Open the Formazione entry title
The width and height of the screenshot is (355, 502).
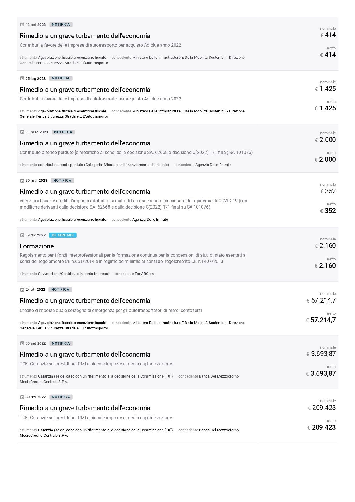click(37, 246)
